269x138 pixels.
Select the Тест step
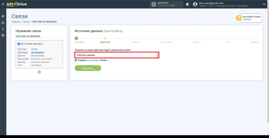pyautogui.click(x=227, y=38)
